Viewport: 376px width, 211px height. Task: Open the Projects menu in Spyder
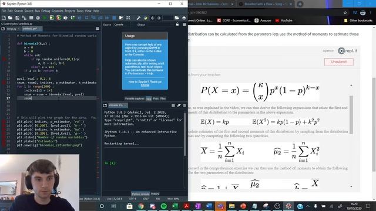[70, 11]
